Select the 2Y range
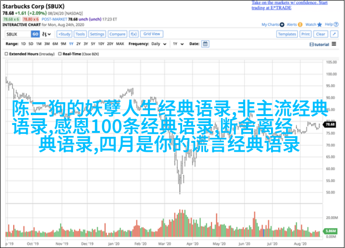 click(78, 44)
